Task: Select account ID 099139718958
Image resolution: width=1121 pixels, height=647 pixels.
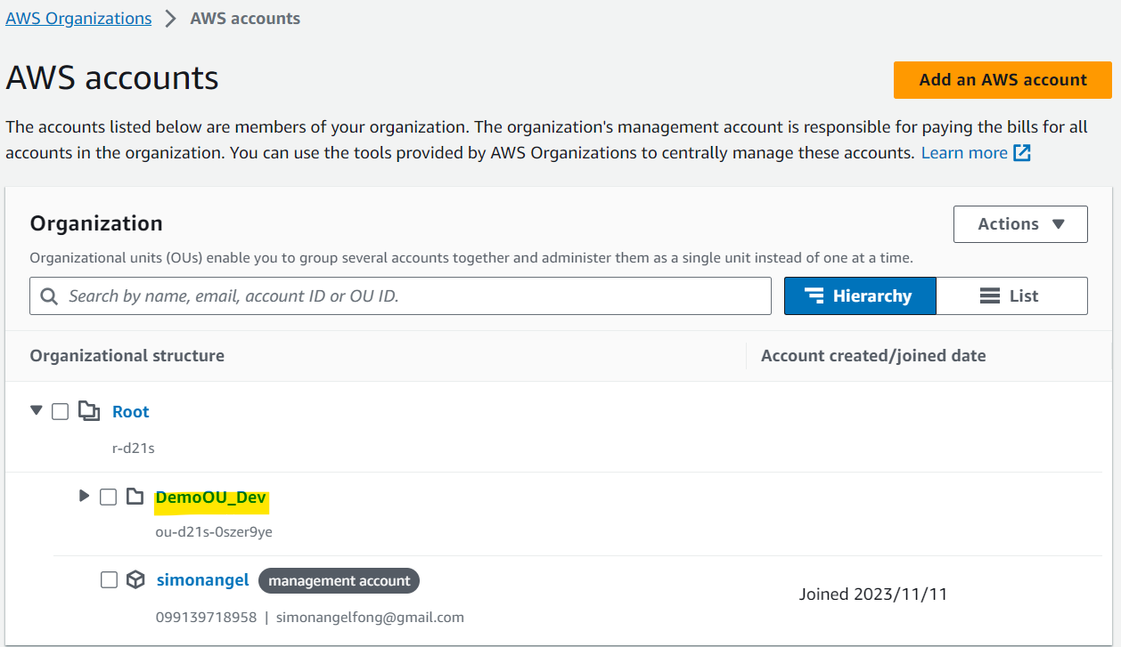Action: point(207,617)
